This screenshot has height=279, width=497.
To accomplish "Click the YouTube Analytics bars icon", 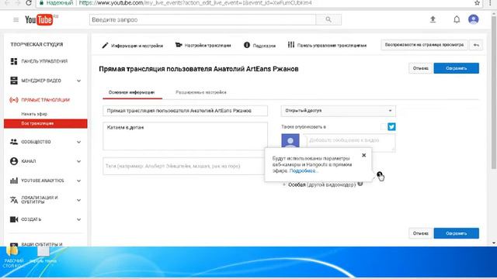I will (x=14, y=181).
